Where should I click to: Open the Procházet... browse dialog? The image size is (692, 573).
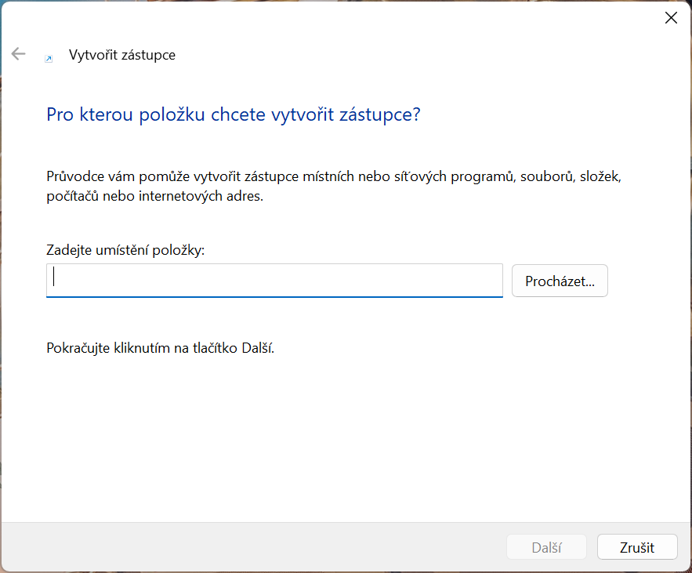click(560, 281)
